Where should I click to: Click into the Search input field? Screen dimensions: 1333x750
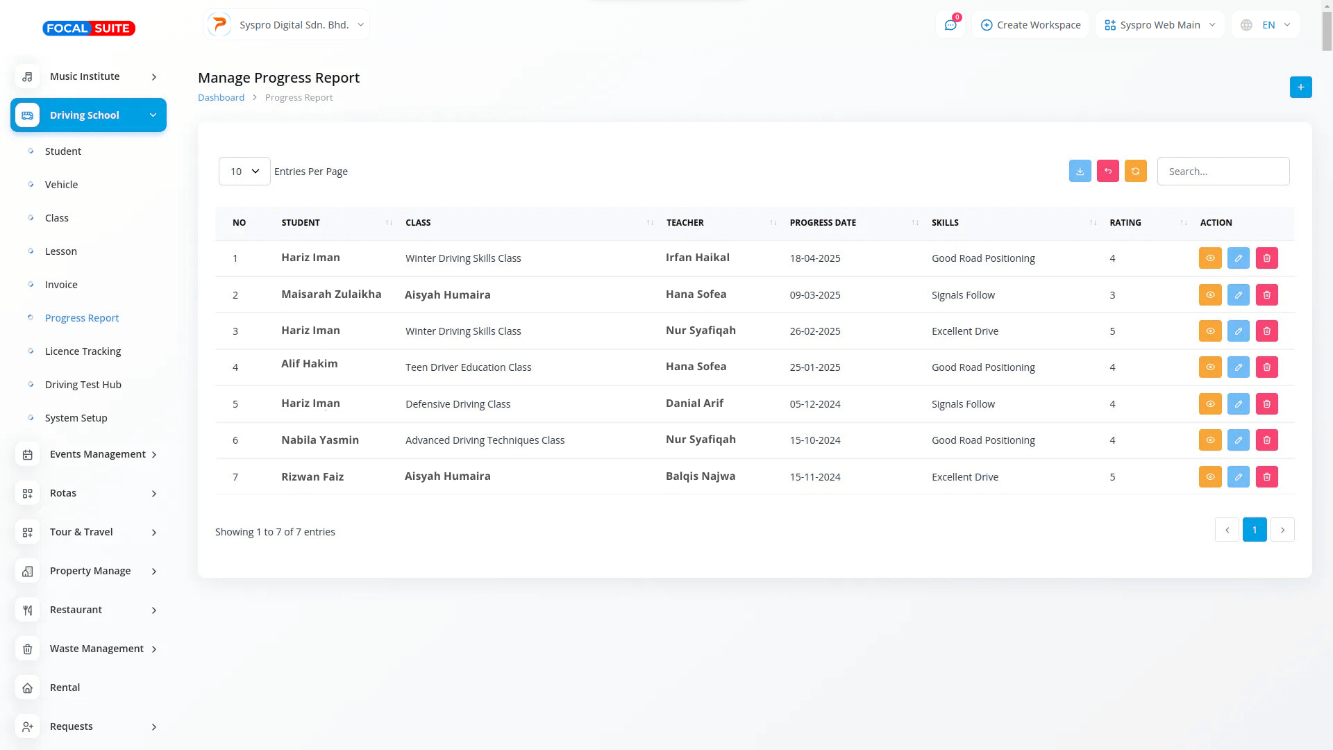(x=1223, y=172)
